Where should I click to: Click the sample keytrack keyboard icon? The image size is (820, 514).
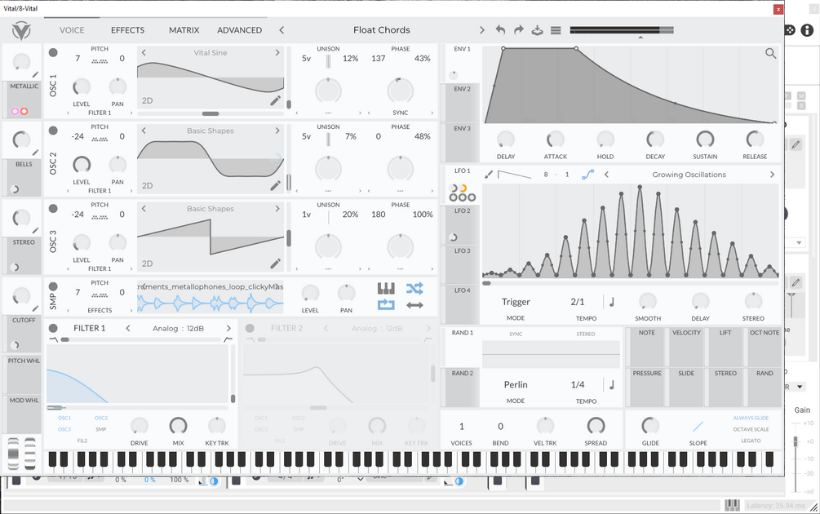386,288
